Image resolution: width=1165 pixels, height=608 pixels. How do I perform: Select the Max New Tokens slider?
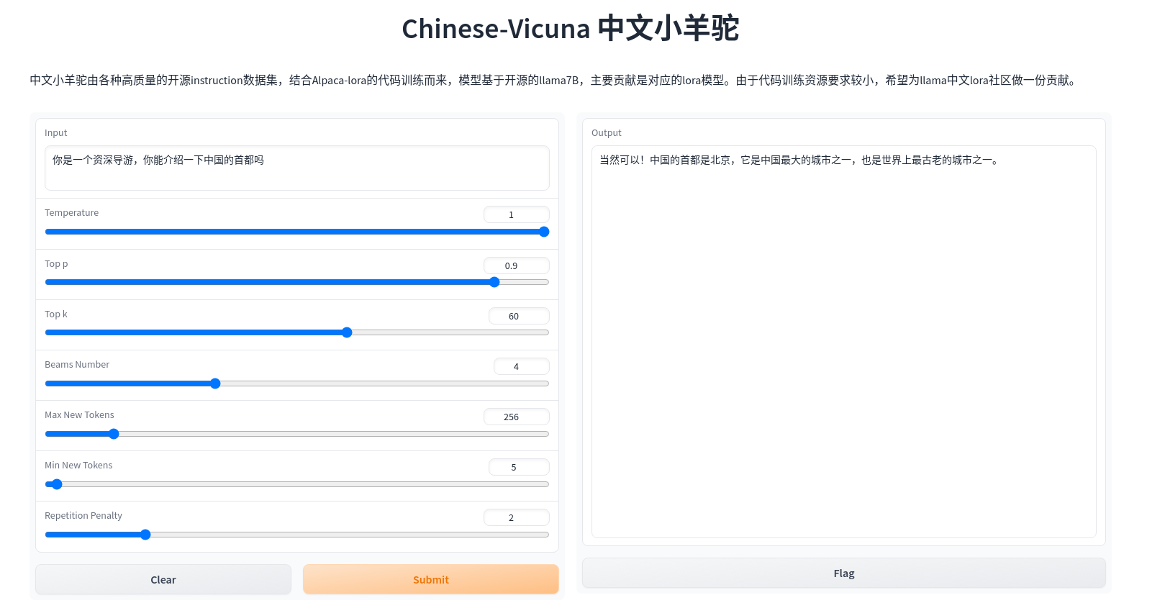pos(113,433)
